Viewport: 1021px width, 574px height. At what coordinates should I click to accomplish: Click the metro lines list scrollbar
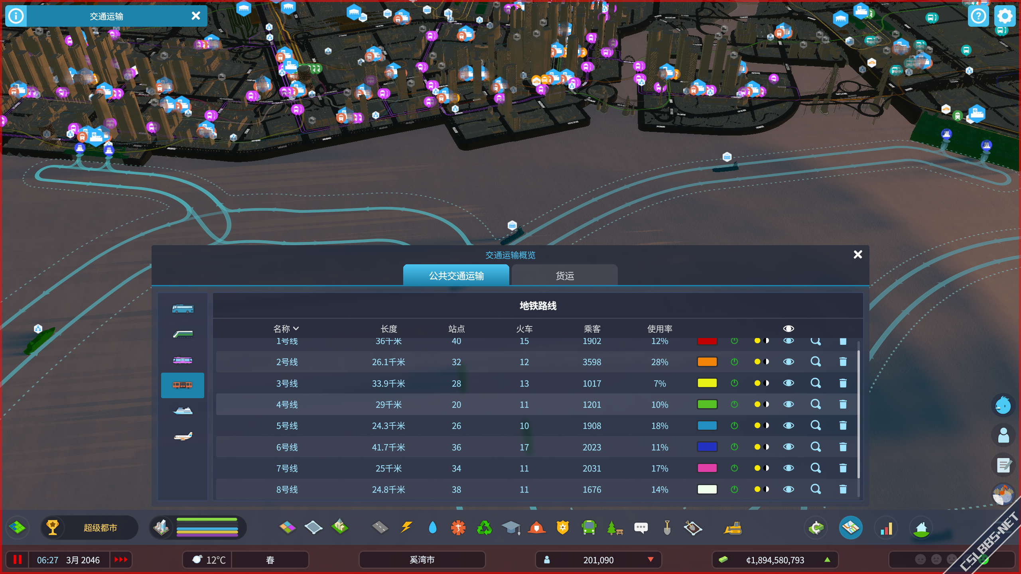(859, 415)
